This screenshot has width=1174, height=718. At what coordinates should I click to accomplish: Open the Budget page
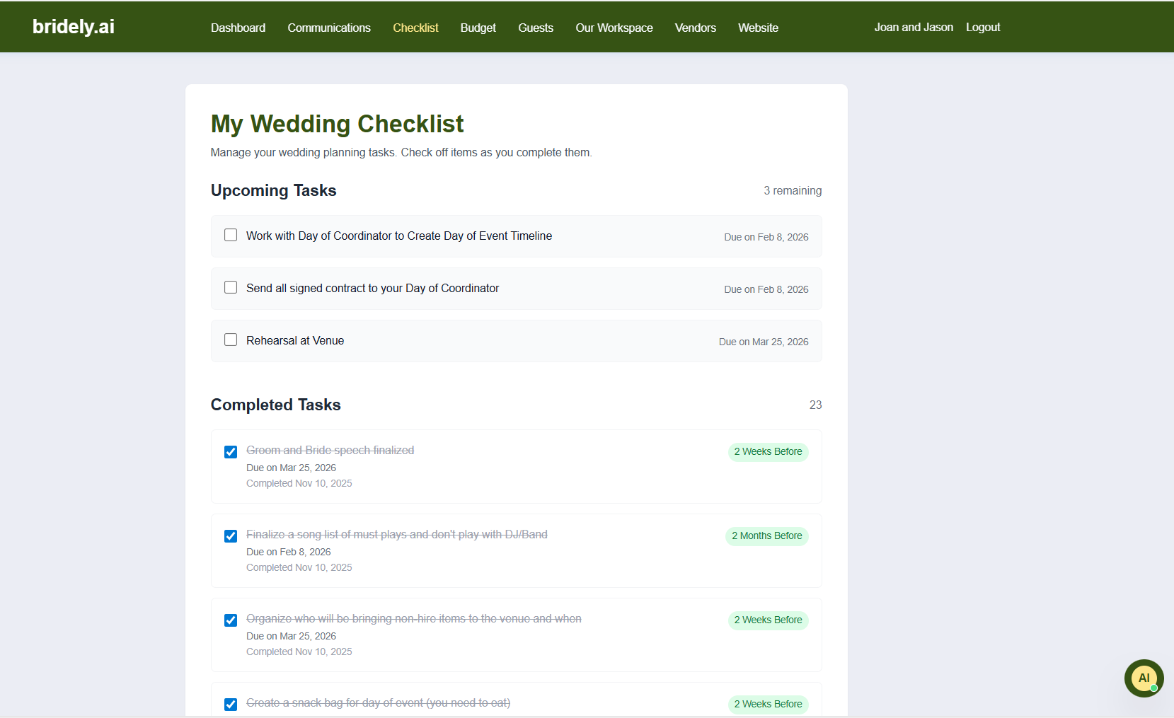(478, 28)
